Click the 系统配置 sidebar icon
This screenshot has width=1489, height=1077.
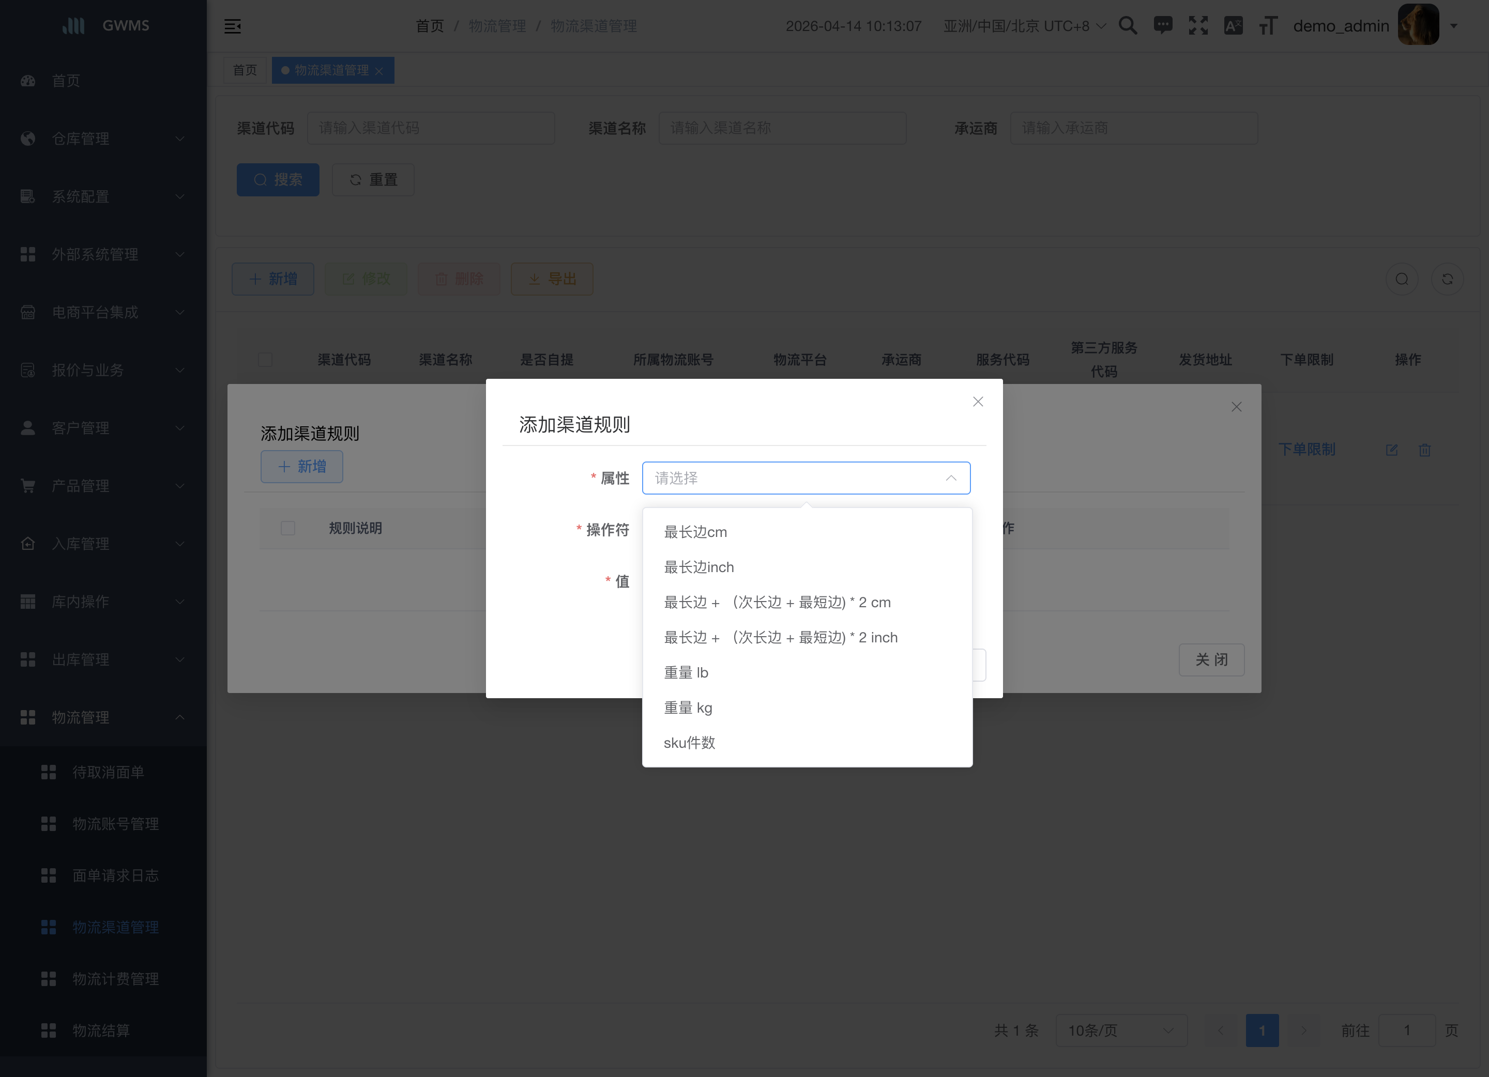[27, 196]
